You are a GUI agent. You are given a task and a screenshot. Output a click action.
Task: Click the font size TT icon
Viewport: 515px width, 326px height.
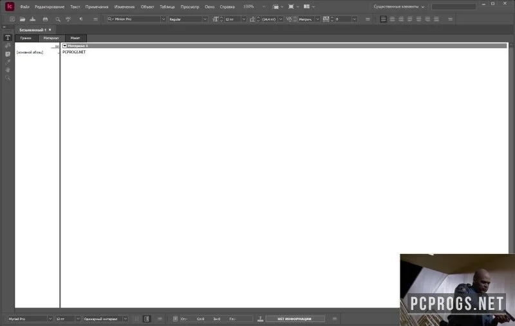(x=215, y=19)
